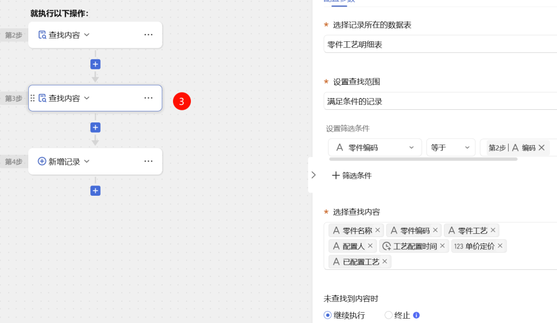Remove 已配置工艺 tag from search content
The height and width of the screenshot is (323, 557).
[385, 261]
